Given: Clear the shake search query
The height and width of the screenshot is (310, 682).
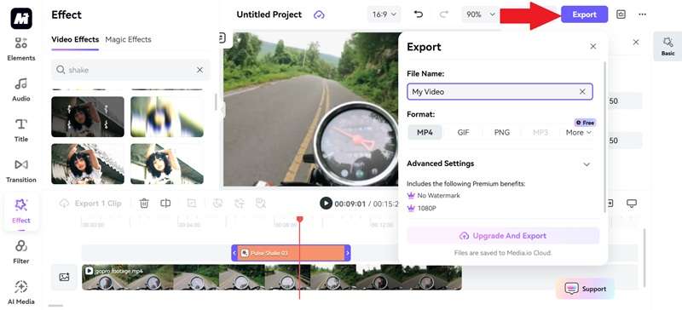Looking at the screenshot, I should coord(199,70).
